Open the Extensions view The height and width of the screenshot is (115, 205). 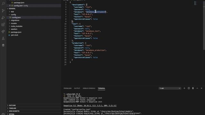point(3,25)
